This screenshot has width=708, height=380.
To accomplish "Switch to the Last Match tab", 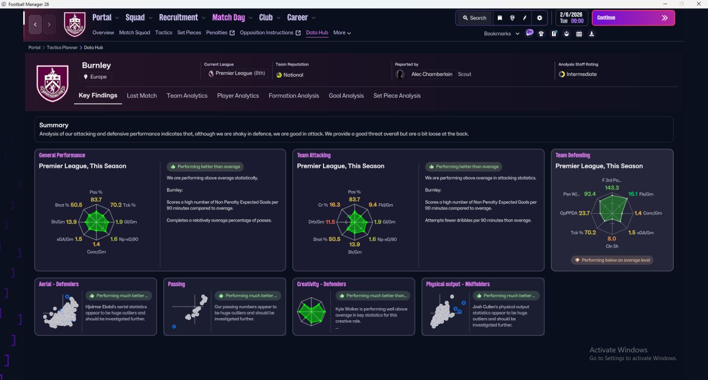I will point(142,96).
